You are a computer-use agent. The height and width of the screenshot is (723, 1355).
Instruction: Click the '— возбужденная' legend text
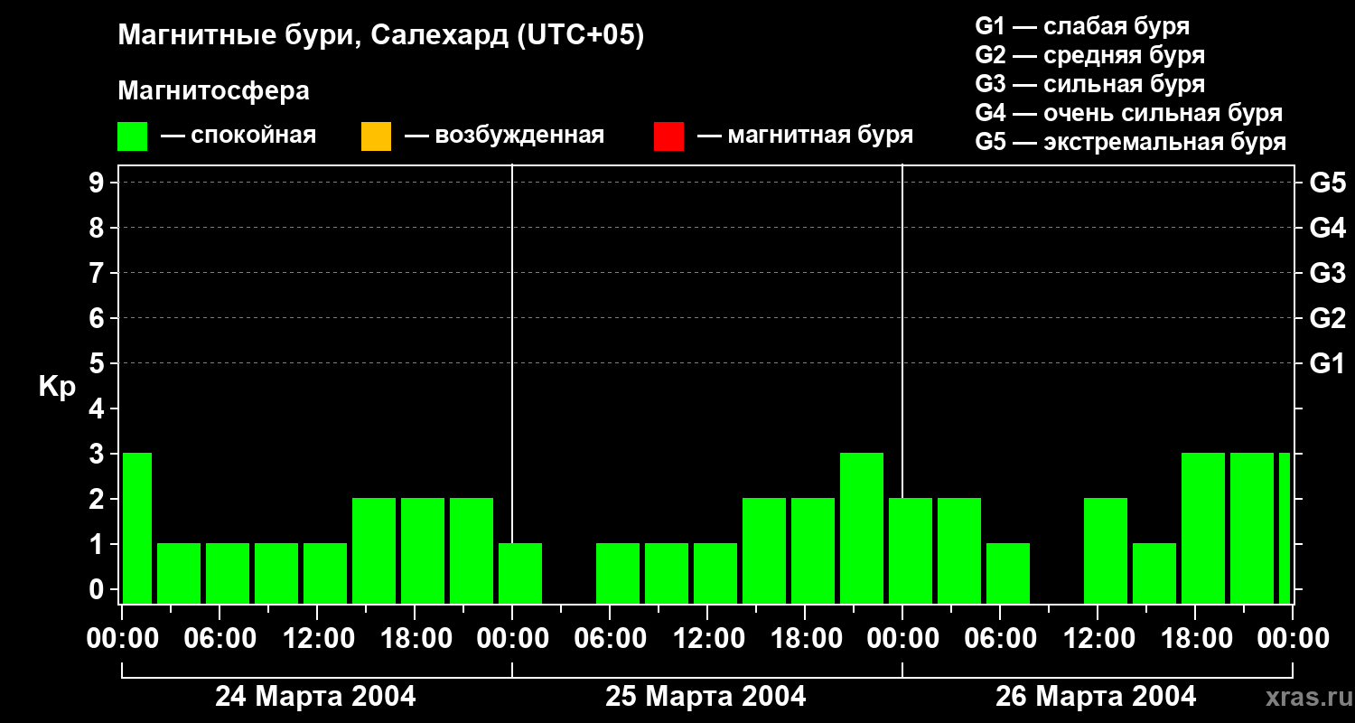point(505,136)
